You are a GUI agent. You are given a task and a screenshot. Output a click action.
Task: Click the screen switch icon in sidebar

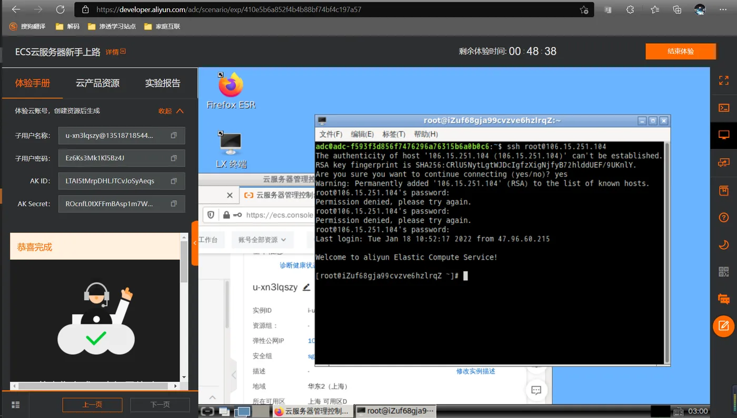pos(724,162)
